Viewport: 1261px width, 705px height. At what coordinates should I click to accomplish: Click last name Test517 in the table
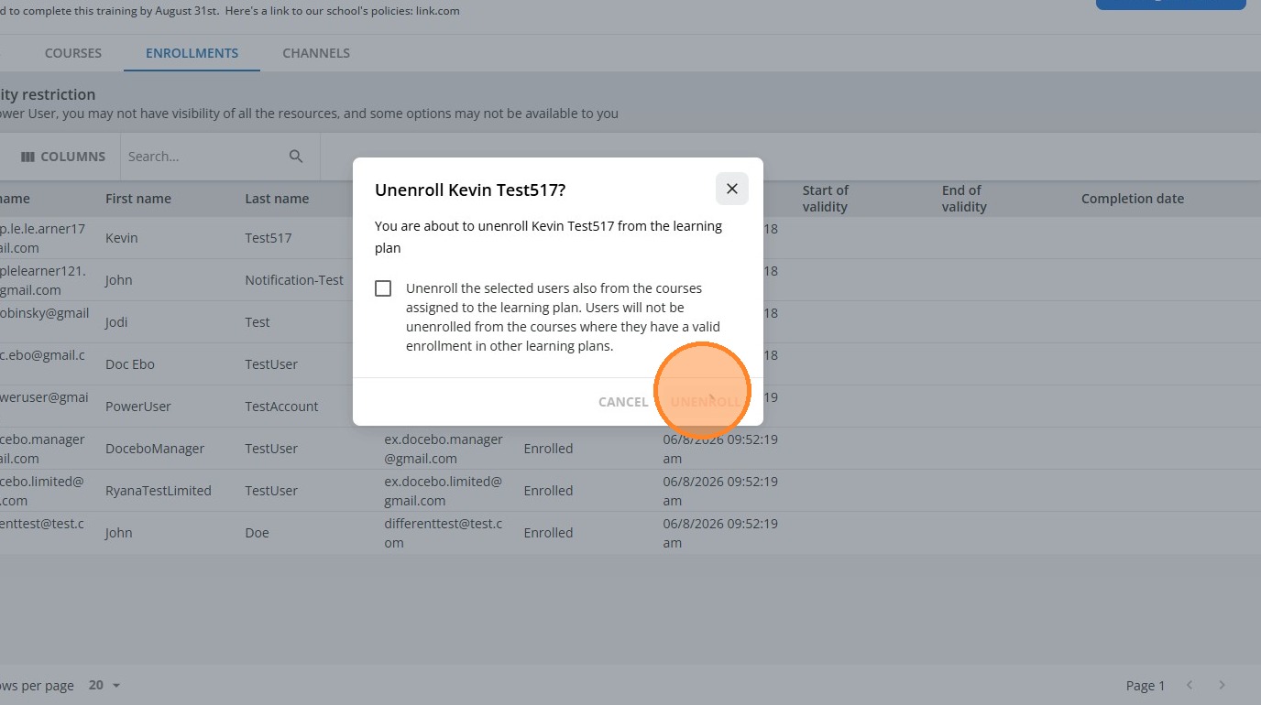269,238
